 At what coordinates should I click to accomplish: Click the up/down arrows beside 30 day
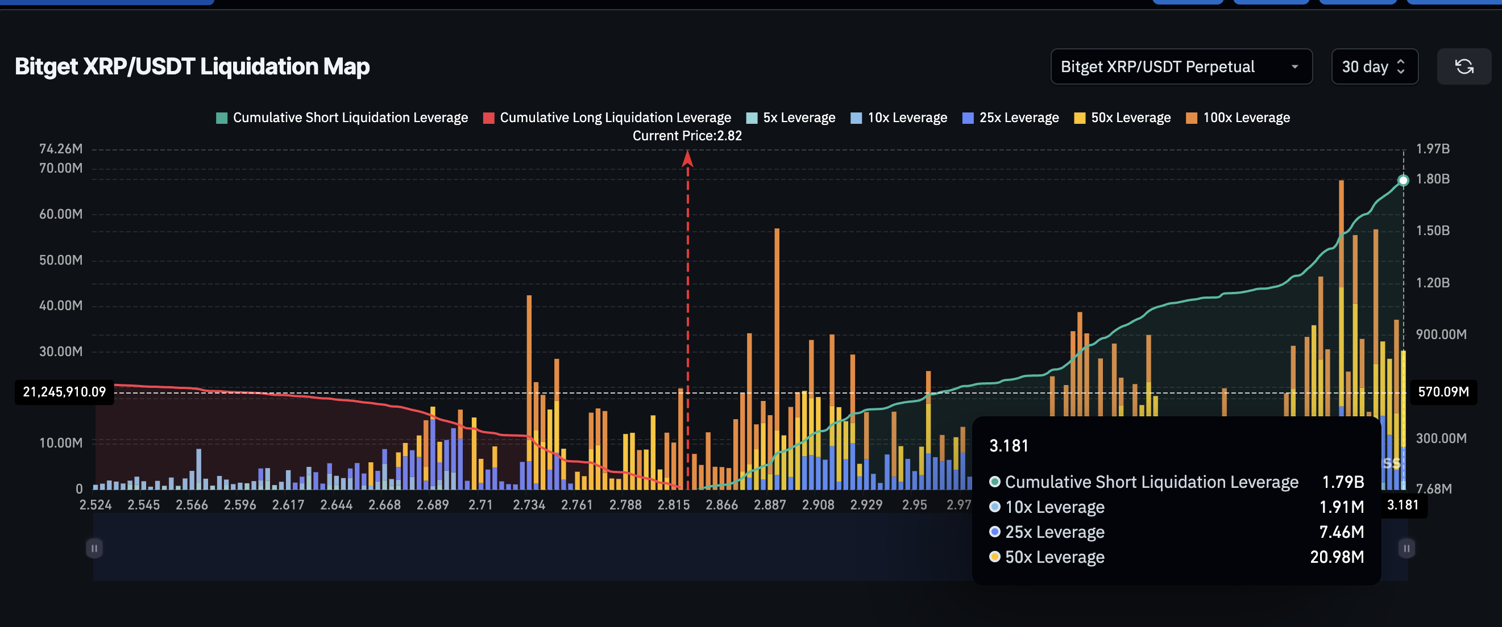pyautogui.click(x=1401, y=67)
